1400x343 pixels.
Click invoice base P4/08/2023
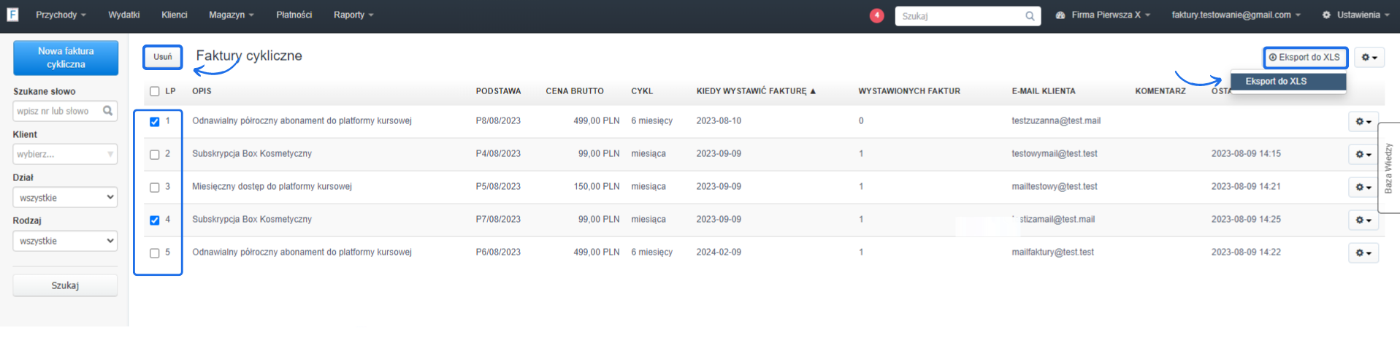498,154
